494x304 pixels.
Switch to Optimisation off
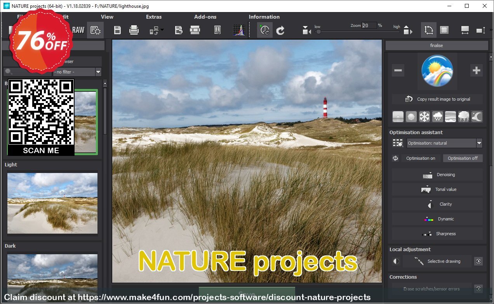pos(463,158)
